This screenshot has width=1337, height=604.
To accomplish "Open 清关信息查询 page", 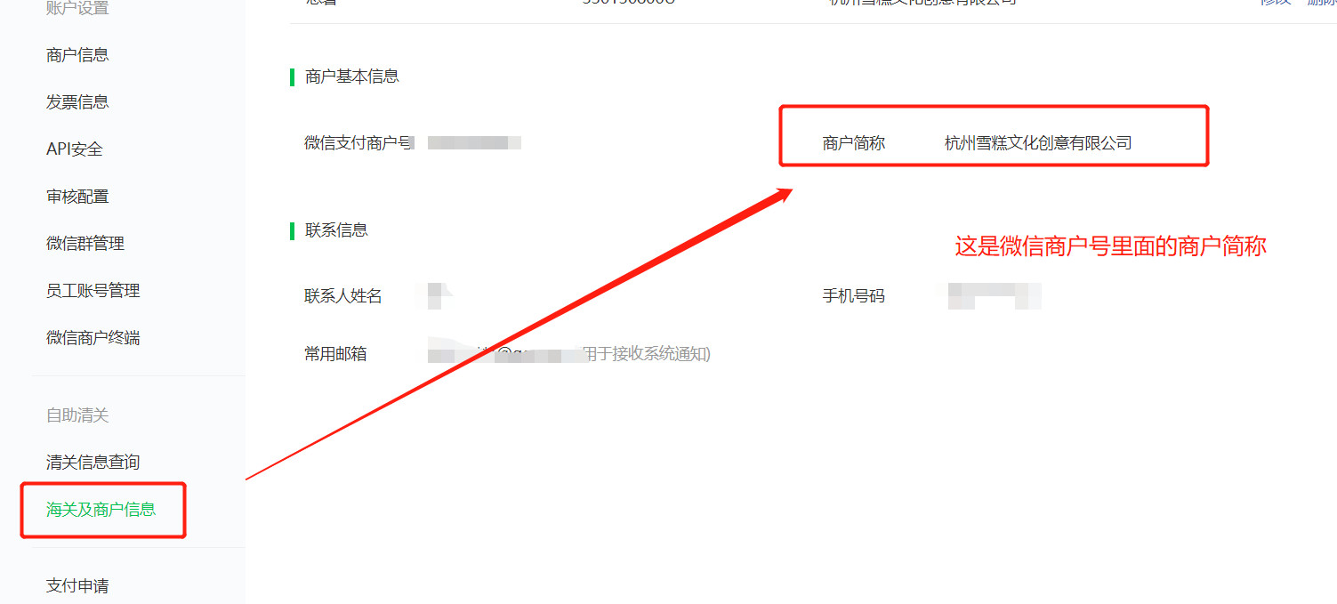I will pos(93,463).
